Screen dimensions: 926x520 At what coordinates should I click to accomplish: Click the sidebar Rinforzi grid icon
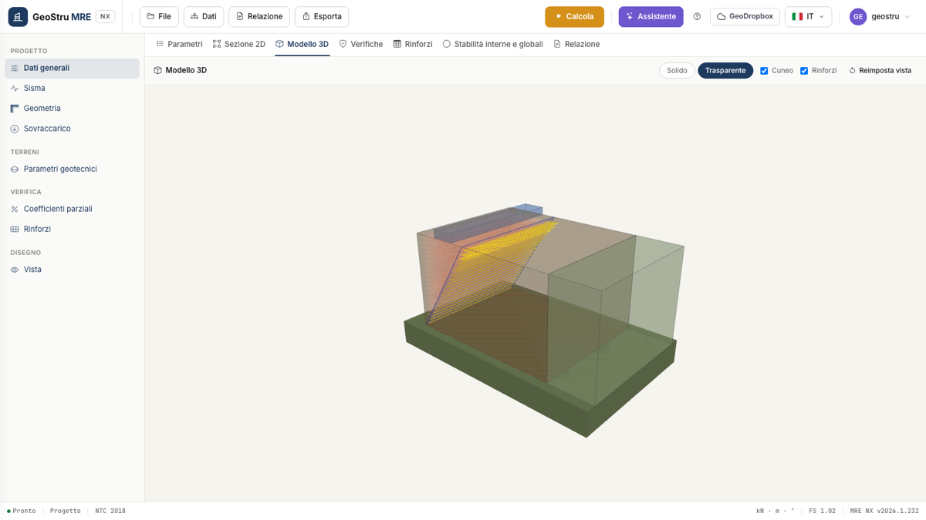tap(15, 229)
